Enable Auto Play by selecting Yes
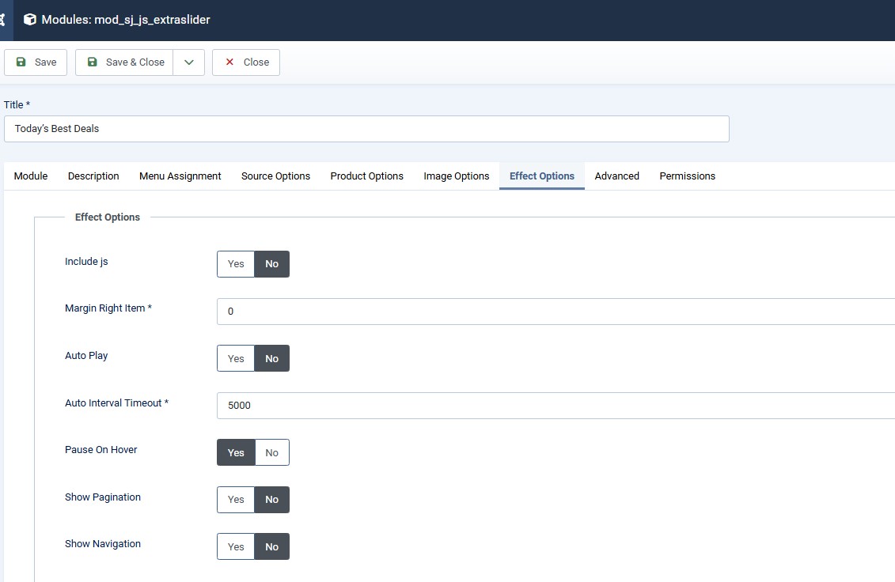 pos(236,358)
